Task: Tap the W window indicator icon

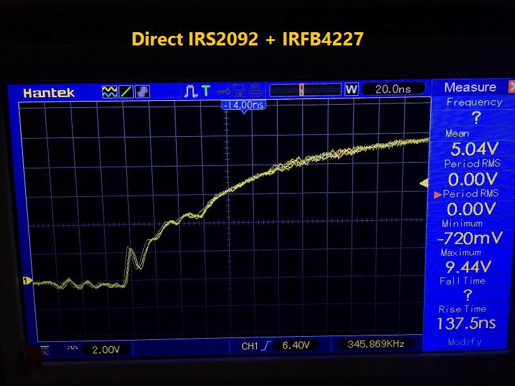Action: click(x=351, y=89)
